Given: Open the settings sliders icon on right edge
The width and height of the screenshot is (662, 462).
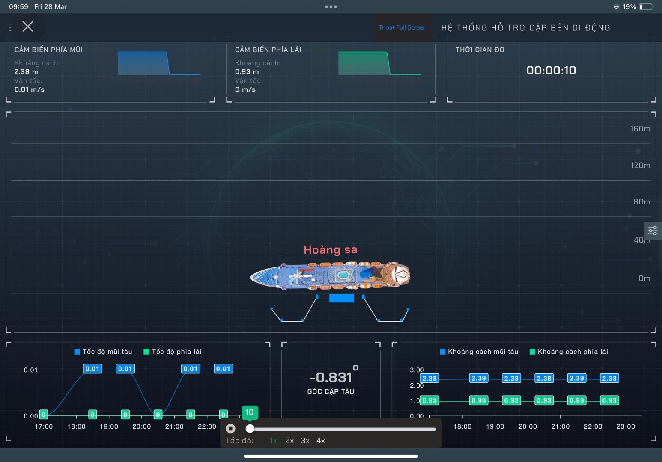Looking at the screenshot, I should (x=652, y=231).
